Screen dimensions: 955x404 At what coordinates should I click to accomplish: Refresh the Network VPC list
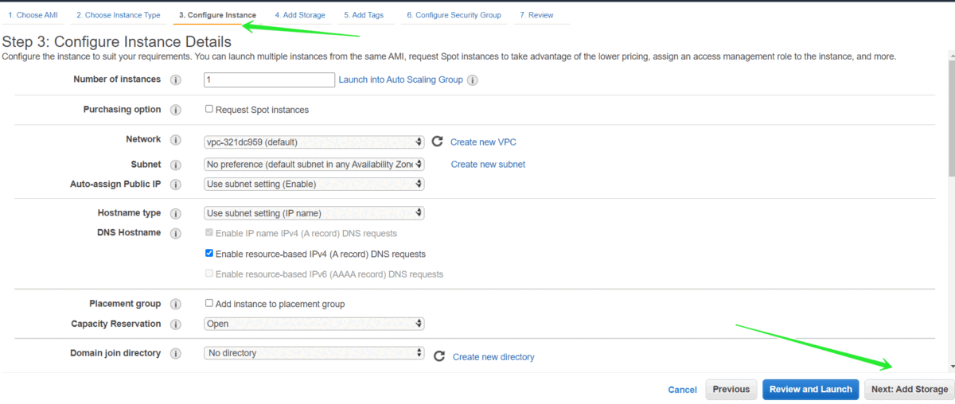click(x=437, y=142)
